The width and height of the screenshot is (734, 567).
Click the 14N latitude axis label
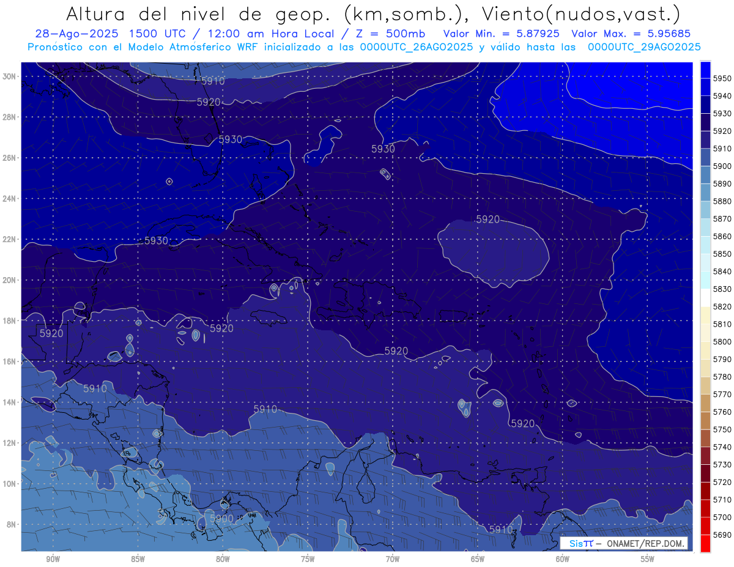(10, 402)
